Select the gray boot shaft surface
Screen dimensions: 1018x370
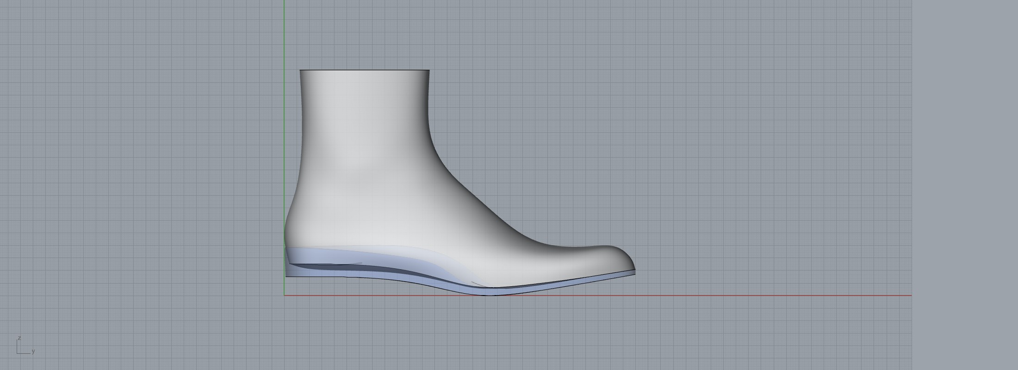pyautogui.click(x=366, y=139)
